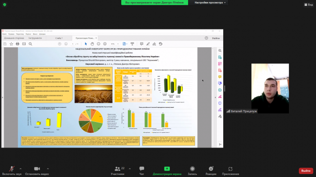316x177 pixels.
Task: Click the search magnifier icon in toolbar
Action: (31, 44)
